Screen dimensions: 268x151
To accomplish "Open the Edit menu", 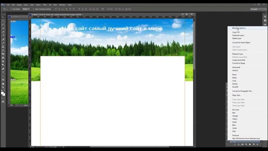I will 13,5.
